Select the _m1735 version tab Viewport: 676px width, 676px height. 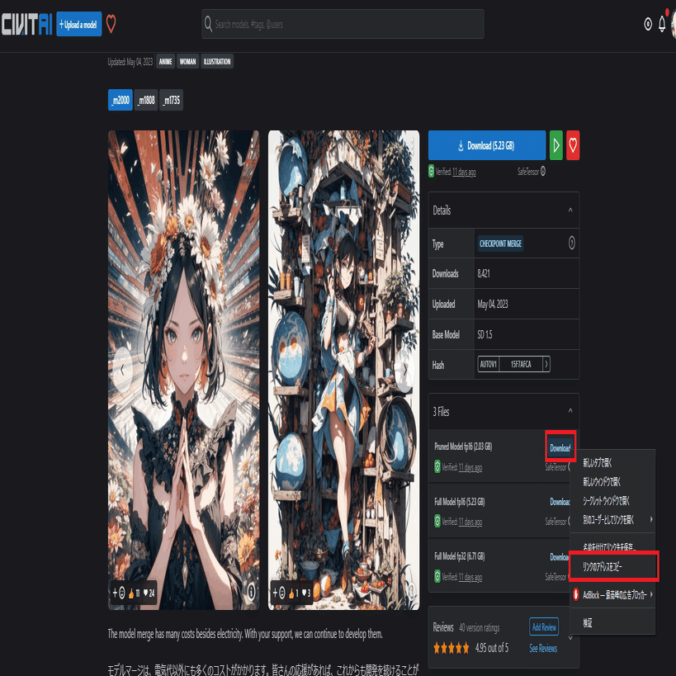click(x=171, y=100)
